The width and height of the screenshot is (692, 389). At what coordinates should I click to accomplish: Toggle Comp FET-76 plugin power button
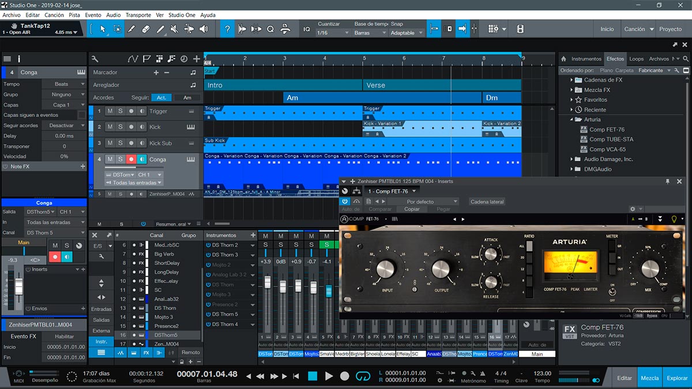coord(345,202)
